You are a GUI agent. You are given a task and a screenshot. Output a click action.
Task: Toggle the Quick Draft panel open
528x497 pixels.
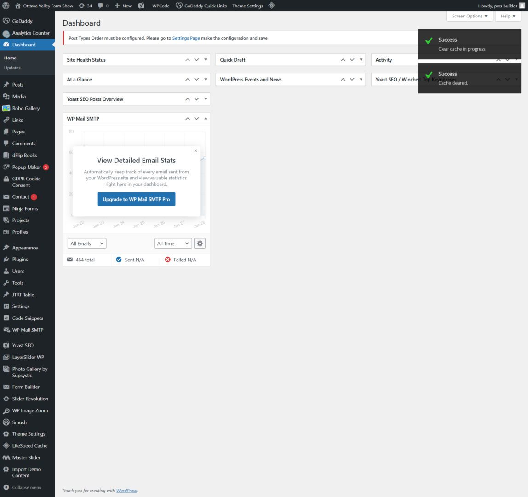[361, 60]
